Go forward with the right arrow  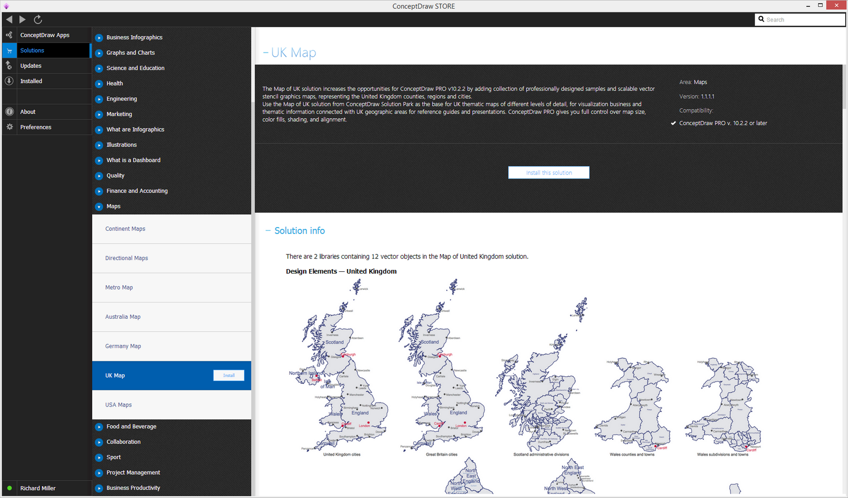coord(23,19)
